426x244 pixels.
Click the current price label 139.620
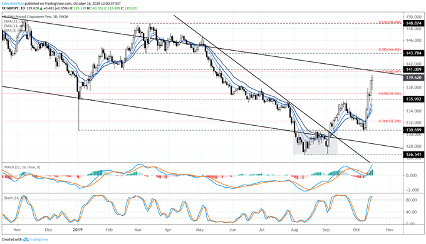click(x=413, y=78)
